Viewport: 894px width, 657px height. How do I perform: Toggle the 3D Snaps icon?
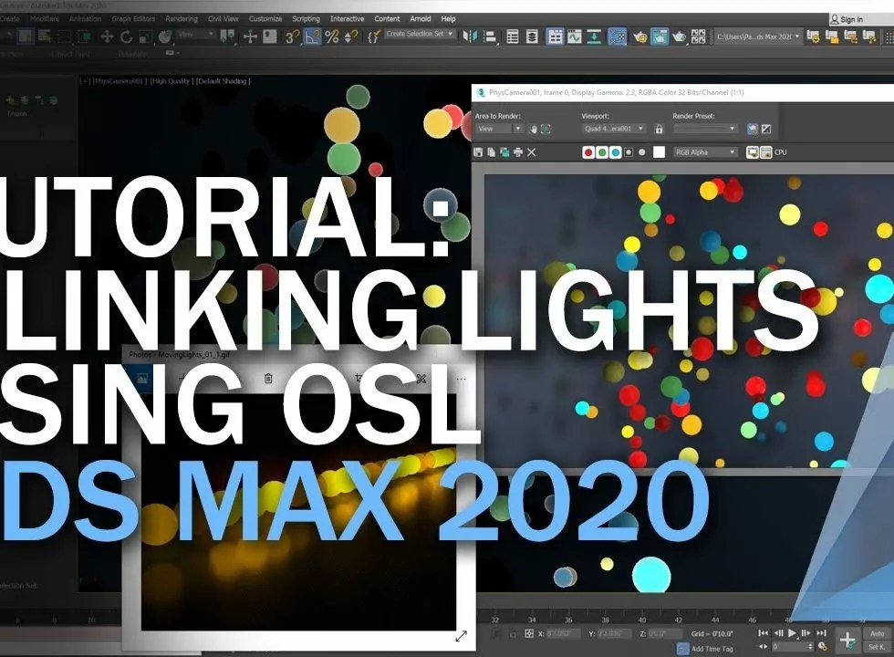click(292, 37)
